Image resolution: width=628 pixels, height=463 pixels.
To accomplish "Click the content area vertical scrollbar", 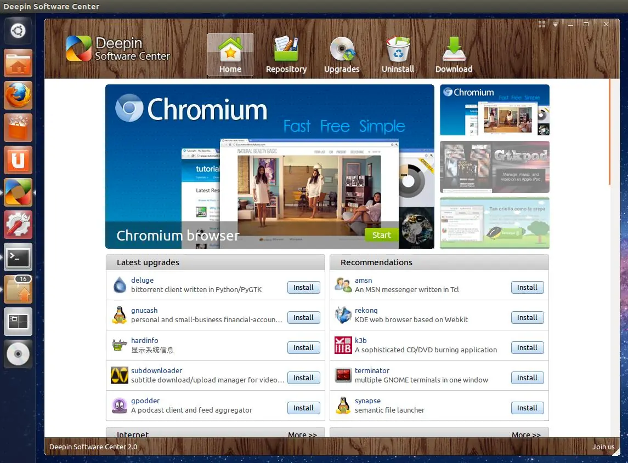I will click(x=609, y=132).
